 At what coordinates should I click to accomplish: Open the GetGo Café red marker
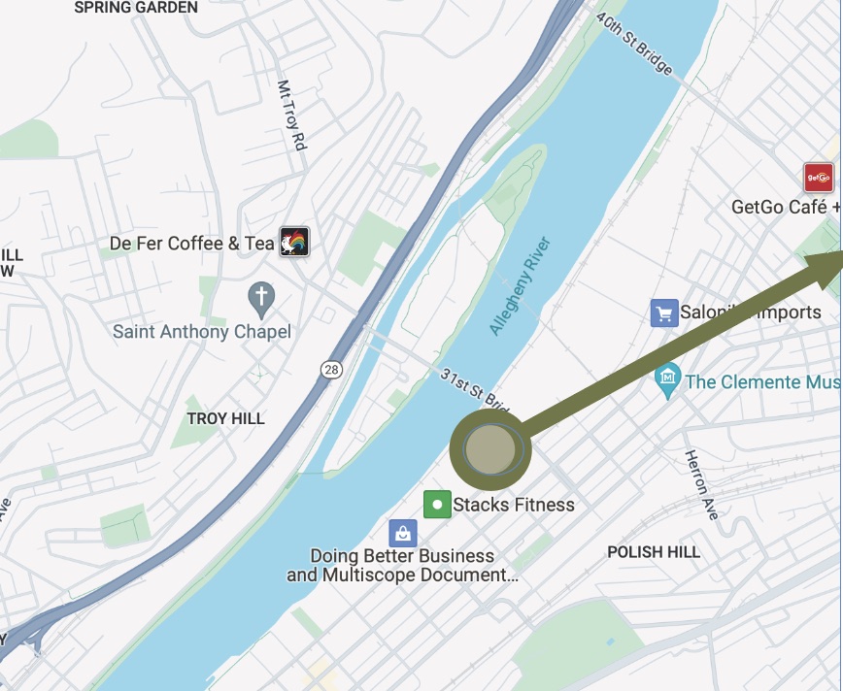[x=819, y=178]
